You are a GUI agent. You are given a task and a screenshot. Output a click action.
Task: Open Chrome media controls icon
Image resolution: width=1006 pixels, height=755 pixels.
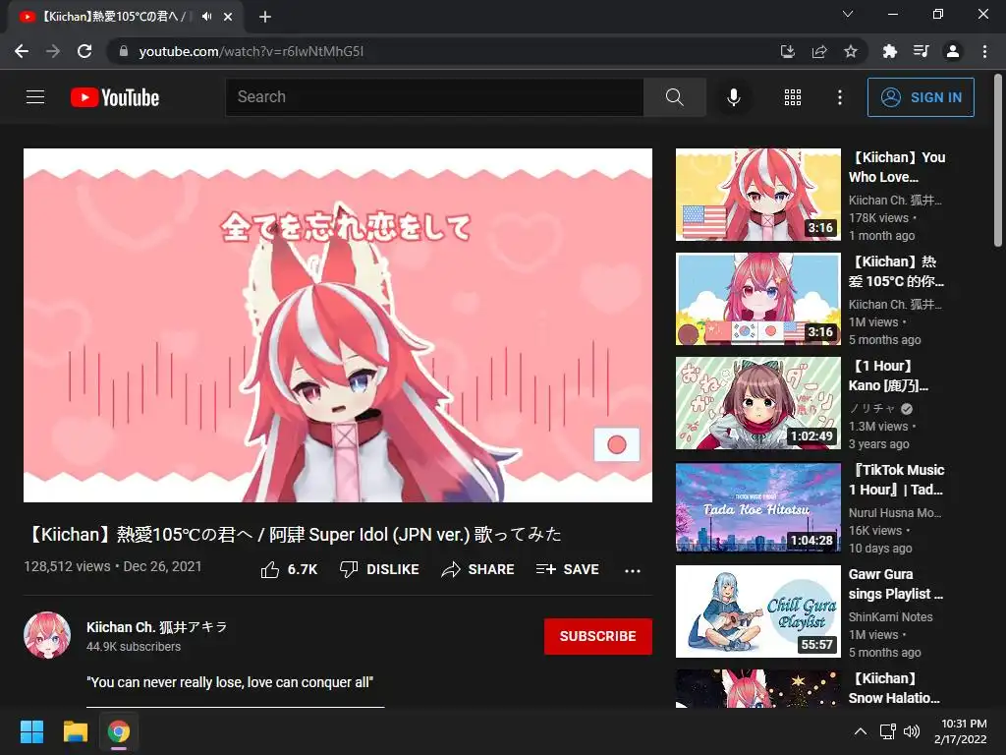coord(922,51)
